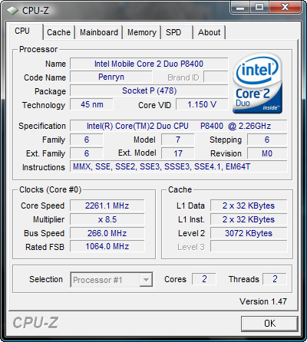
Task: Expand the Processor #1 selection dropdown
Action: [x=146, y=280]
